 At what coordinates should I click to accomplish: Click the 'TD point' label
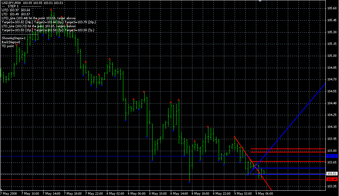tap(8, 46)
